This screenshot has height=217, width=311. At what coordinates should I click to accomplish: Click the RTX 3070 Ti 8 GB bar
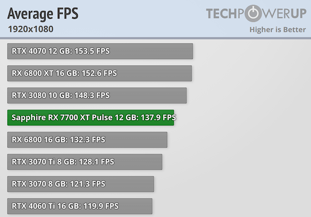pos(84,162)
